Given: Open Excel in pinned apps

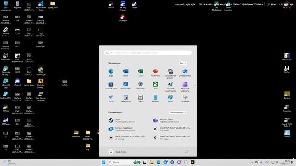Looking at the screenshot, I should tap(141, 72).
